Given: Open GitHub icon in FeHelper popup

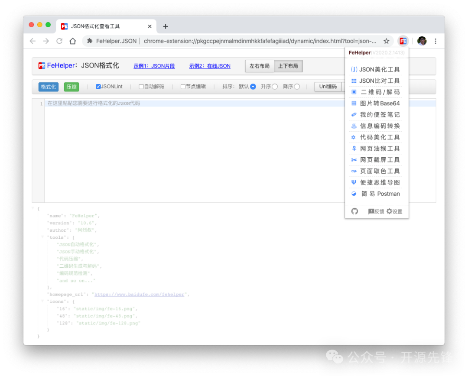Looking at the screenshot, I should tap(354, 211).
